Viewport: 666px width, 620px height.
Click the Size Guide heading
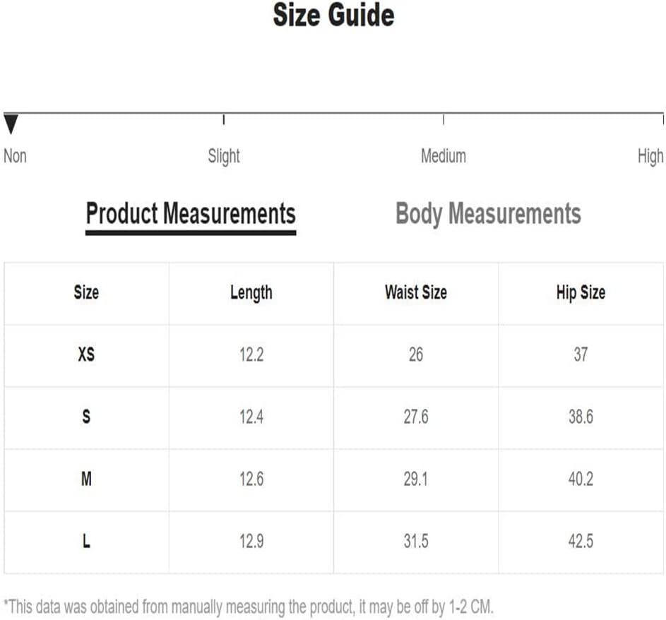333,16
